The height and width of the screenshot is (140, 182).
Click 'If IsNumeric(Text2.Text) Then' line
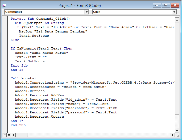click(42, 48)
